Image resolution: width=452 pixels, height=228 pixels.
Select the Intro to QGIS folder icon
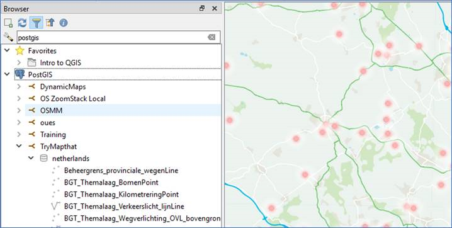(x=31, y=62)
